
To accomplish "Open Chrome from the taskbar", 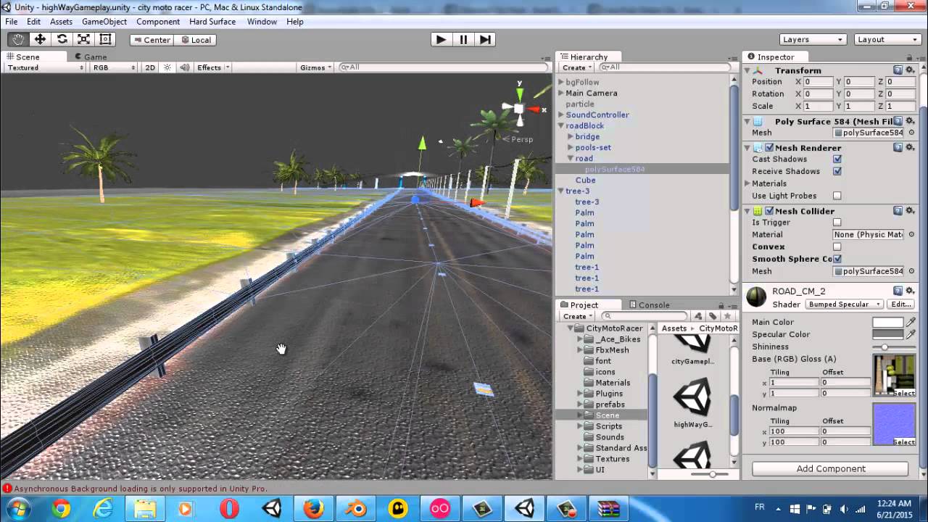I will point(61,509).
